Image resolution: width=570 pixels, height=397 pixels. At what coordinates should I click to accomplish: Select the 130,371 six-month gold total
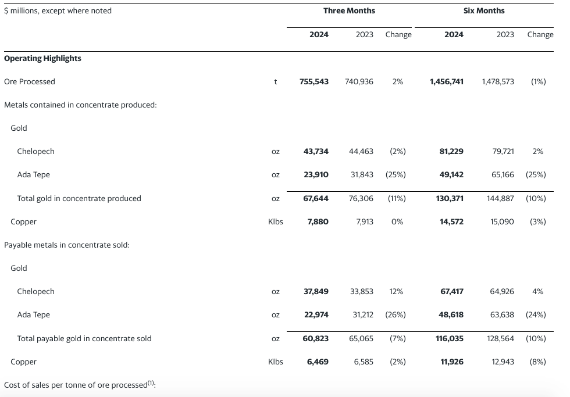pyautogui.click(x=449, y=198)
